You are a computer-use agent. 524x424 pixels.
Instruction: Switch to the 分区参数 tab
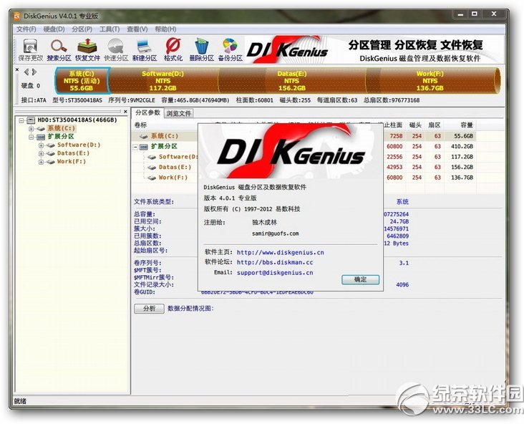pyautogui.click(x=147, y=112)
